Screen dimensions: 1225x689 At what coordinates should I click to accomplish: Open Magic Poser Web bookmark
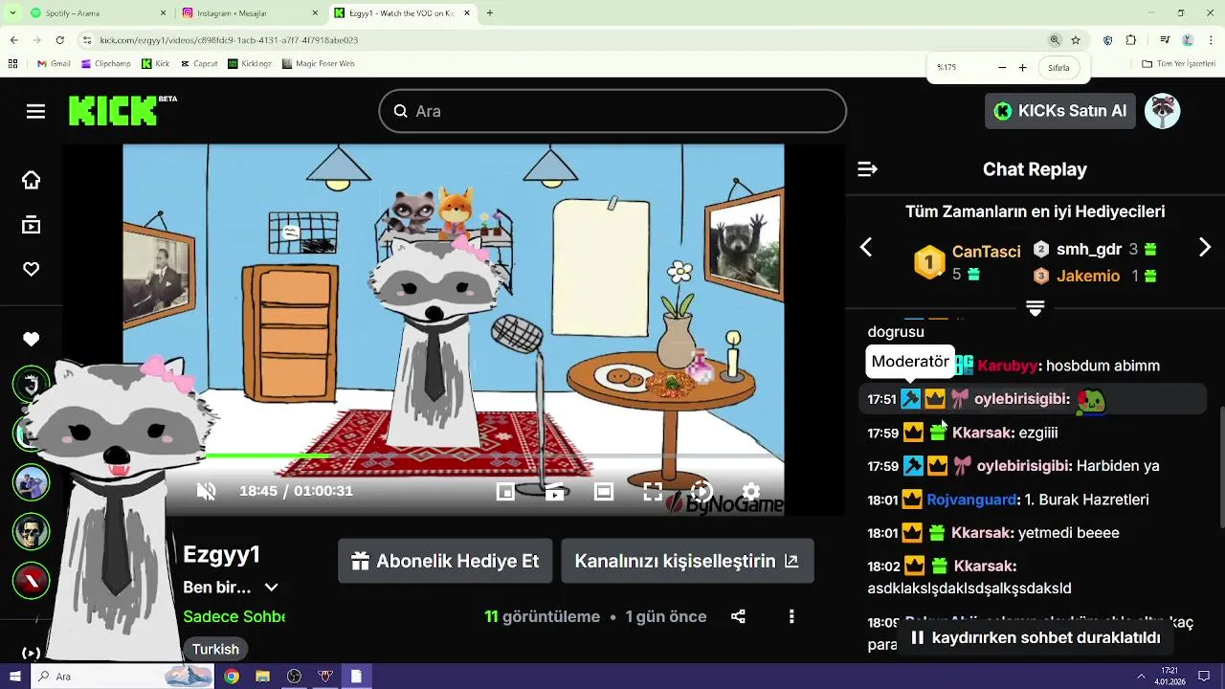(318, 64)
